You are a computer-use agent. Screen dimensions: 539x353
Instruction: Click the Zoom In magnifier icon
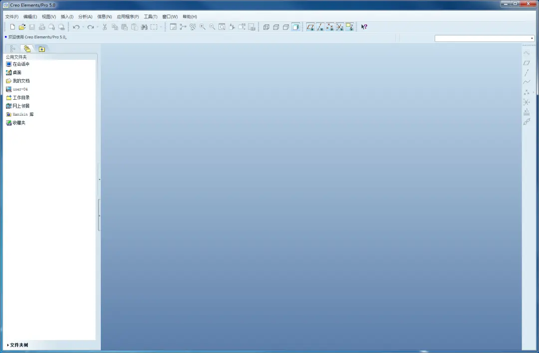(203, 27)
